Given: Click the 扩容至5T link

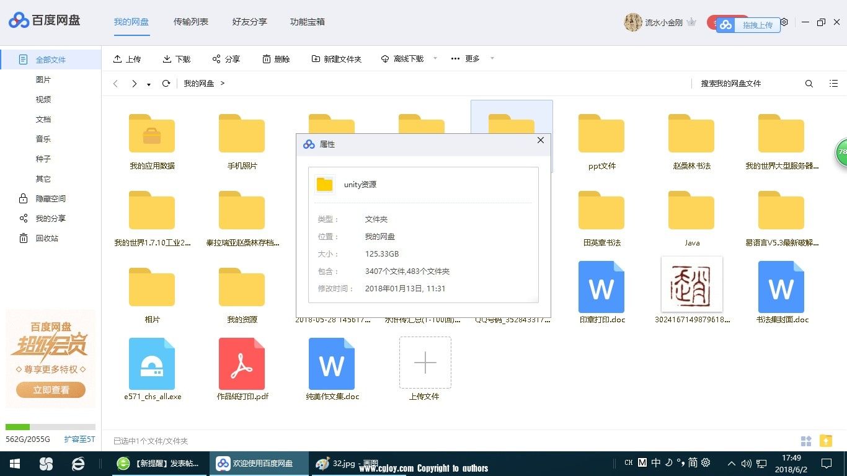Looking at the screenshot, I should click(x=79, y=439).
